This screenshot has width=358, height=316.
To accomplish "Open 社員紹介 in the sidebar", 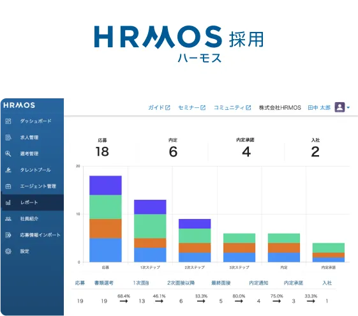I will point(33,219).
